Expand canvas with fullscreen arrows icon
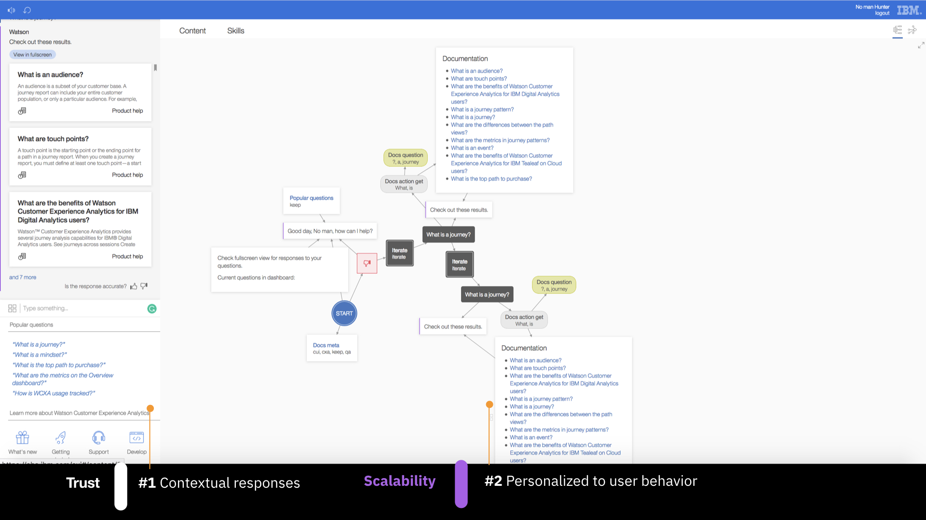The image size is (926, 520). click(921, 45)
